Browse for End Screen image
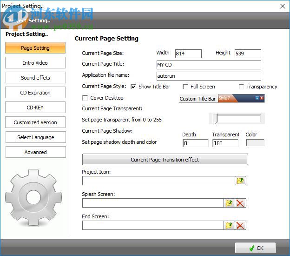Image resolution: width=290 pixels, height=256 pixels. [229, 225]
